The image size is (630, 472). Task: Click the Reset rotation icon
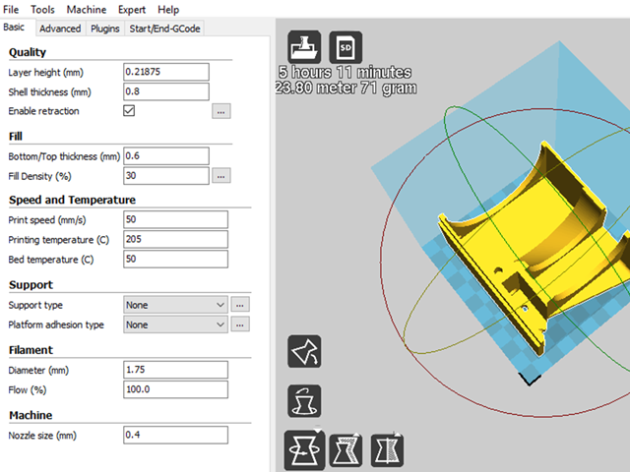[304, 401]
